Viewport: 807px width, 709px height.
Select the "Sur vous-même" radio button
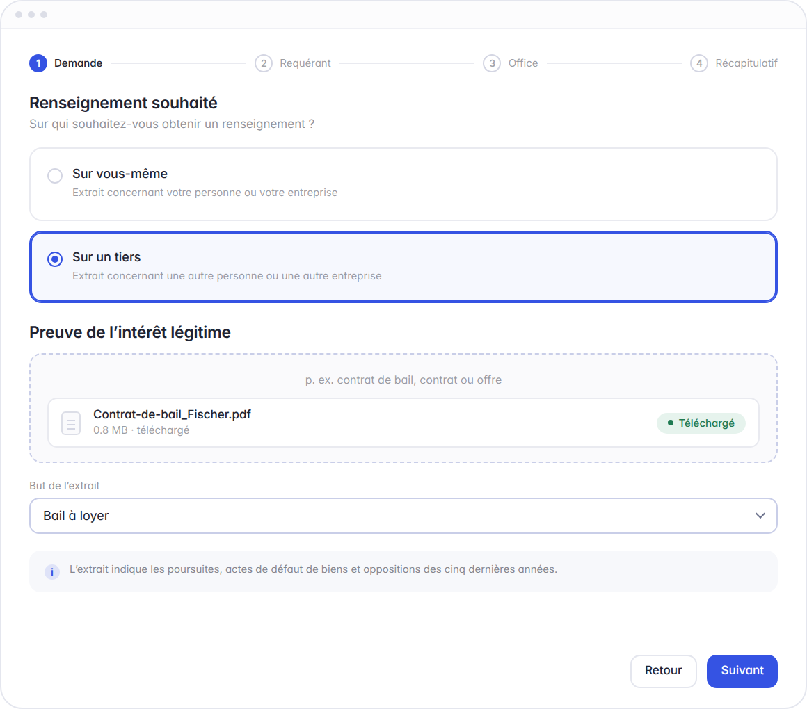55,176
